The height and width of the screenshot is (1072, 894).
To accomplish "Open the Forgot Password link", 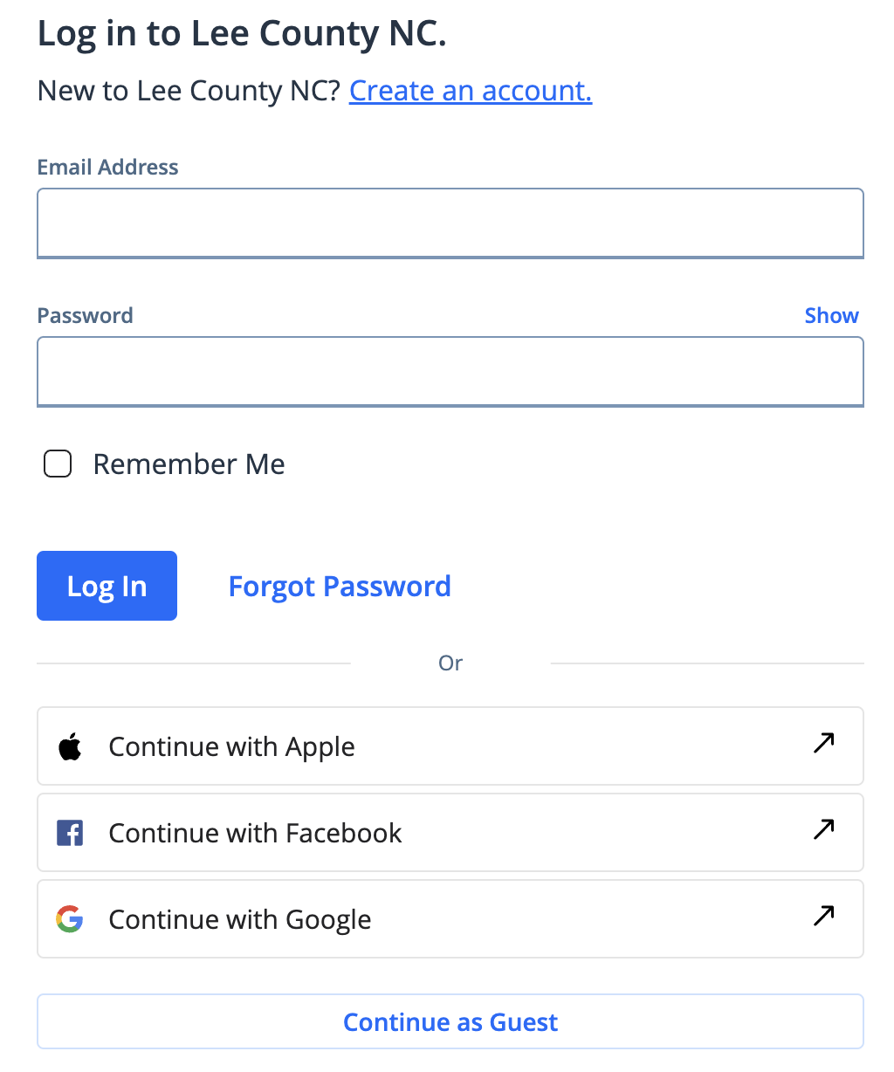I will [340, 587].
